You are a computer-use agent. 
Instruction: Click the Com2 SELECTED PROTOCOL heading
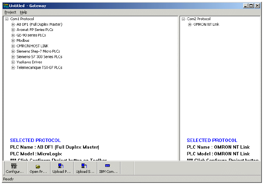pos(212,140)
